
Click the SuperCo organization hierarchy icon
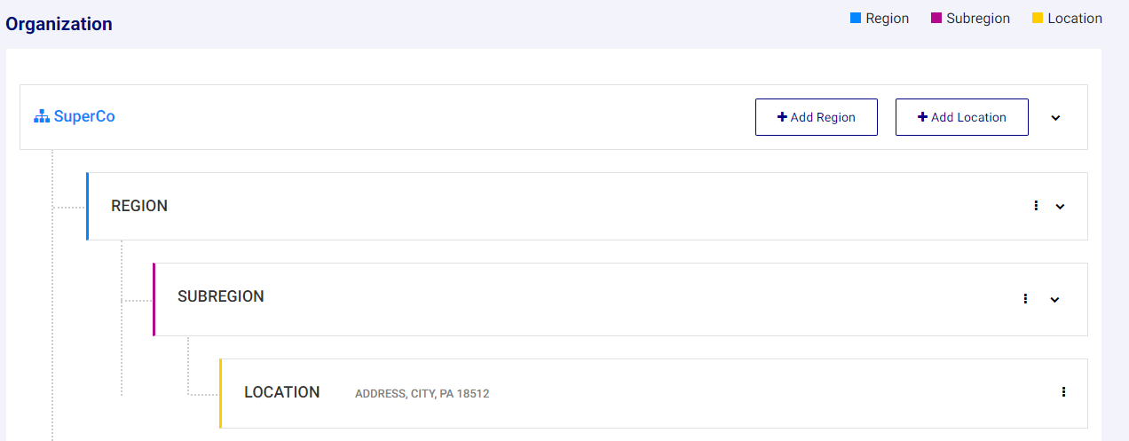click(41, 116)
